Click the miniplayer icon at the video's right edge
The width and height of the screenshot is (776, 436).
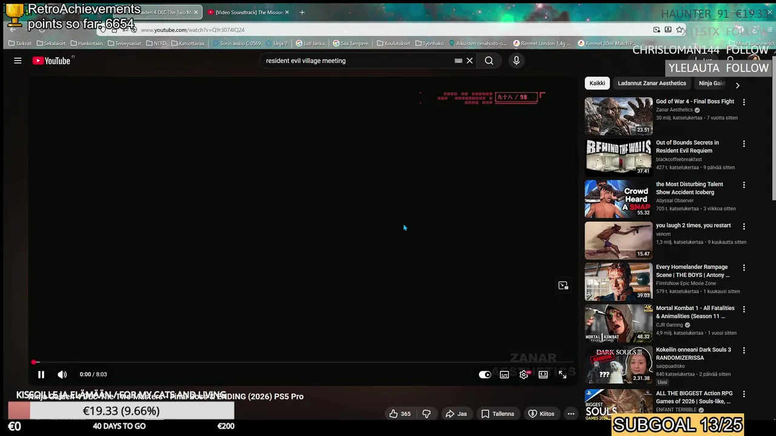coord(563,285)
